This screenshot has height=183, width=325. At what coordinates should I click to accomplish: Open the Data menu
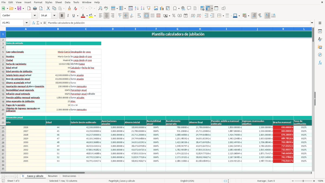tap(67, 2)
